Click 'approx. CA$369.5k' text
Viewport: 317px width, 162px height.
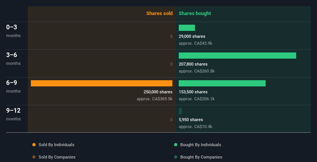click(155, 99)
